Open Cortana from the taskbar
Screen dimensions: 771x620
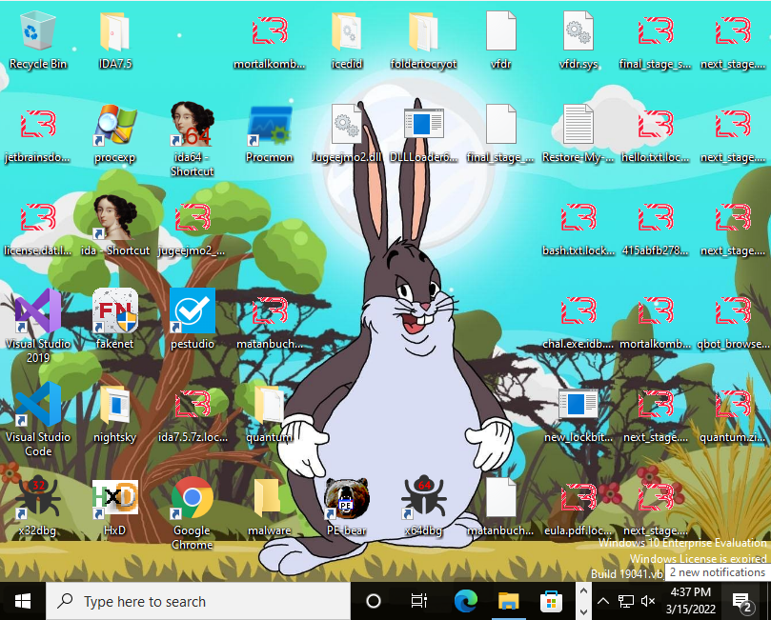[x=374, y=601]
